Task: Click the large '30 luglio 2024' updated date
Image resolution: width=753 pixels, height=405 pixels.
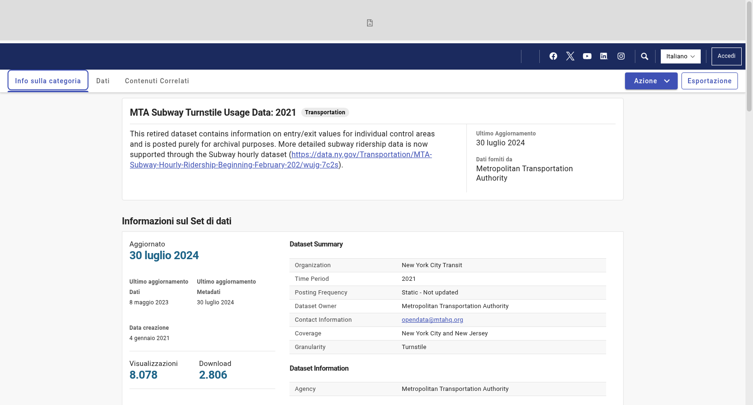Action: click(164, 255)
